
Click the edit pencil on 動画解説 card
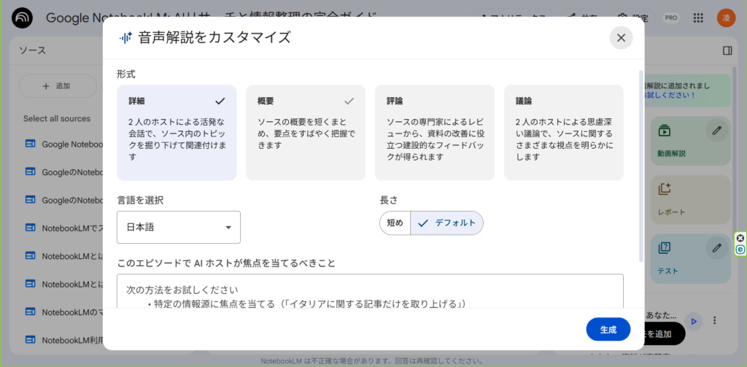coord(717,131)
